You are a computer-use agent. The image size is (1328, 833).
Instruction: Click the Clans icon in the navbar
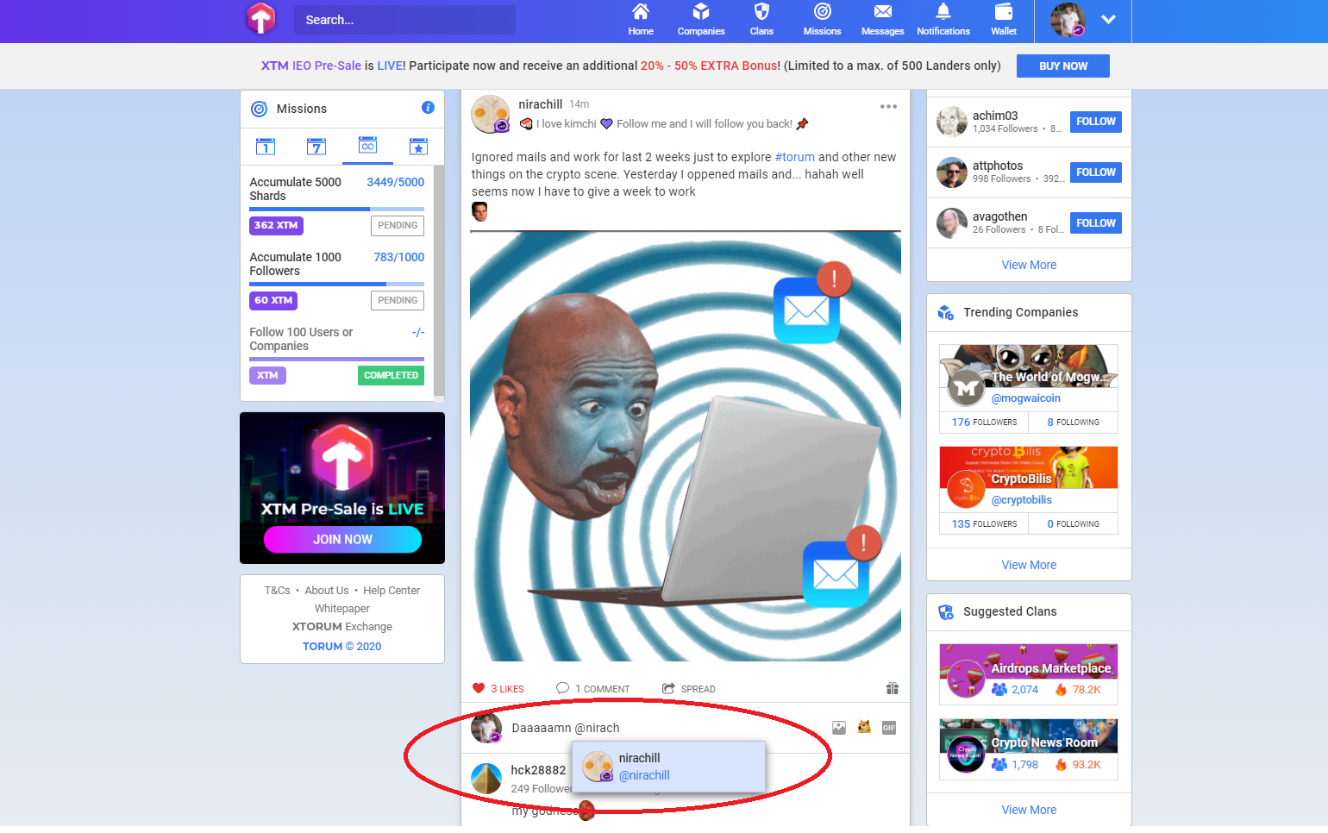tap(761, 19)
